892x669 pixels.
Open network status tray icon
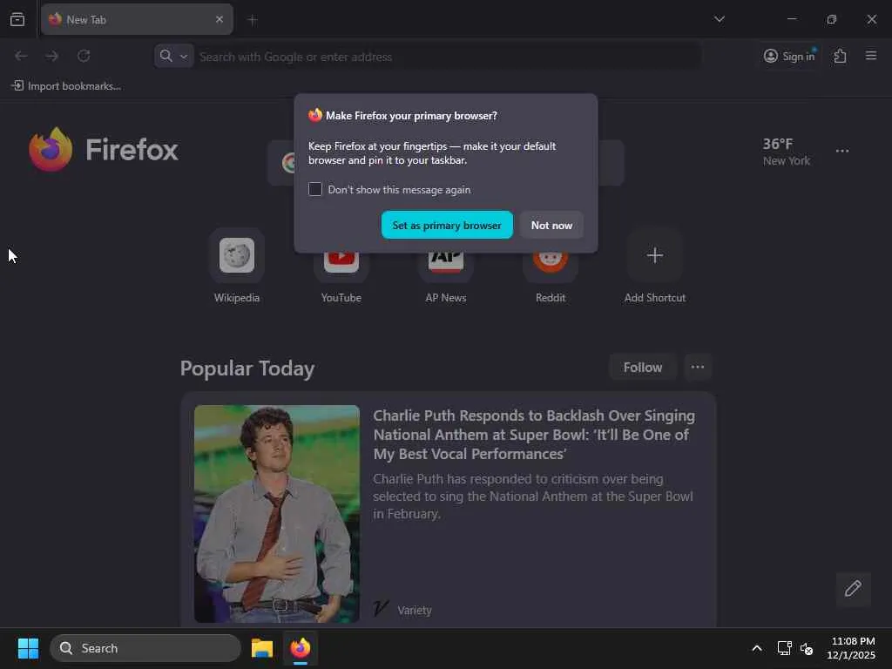pyautogui.click(x=785, y=648)
